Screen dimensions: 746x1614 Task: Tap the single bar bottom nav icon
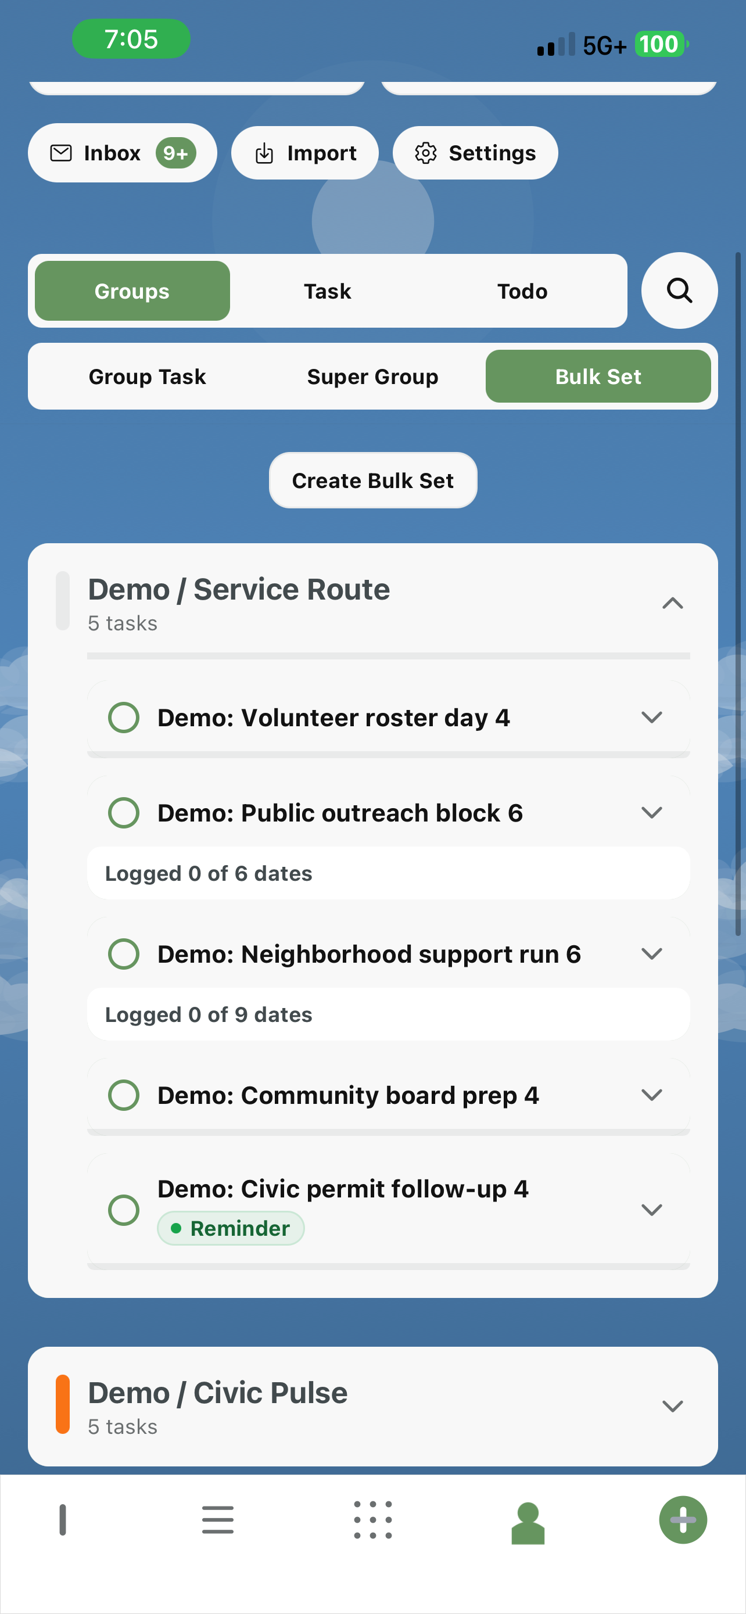63,1520
